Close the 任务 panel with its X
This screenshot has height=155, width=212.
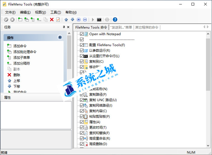[x=68, y=27]
